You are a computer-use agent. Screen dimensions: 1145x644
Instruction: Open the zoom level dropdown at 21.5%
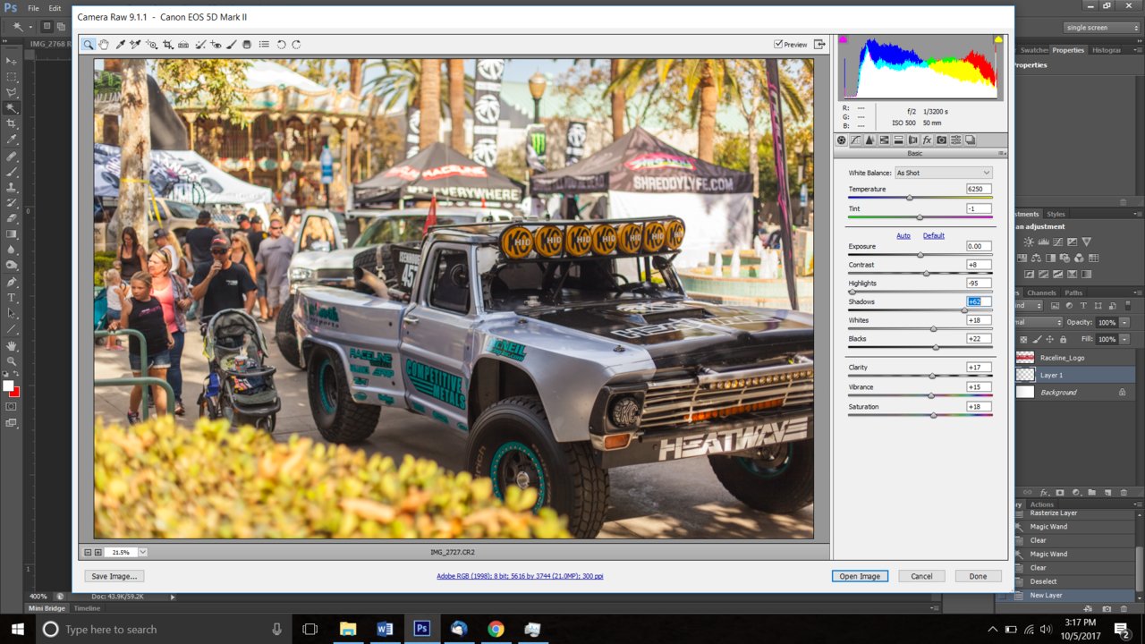pos(142,552)
